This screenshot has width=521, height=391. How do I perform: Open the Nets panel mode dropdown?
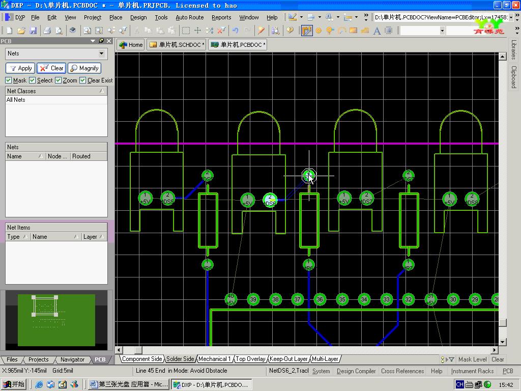pyautogui.click(x=101, y=53)
